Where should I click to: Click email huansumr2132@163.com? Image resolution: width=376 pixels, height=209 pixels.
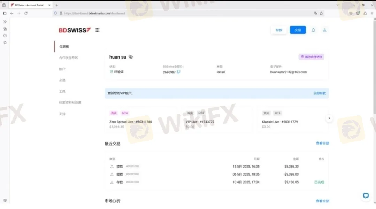pos(288,72)
